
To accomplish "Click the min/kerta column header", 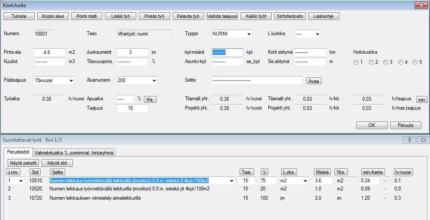I will tap(373, 172).
